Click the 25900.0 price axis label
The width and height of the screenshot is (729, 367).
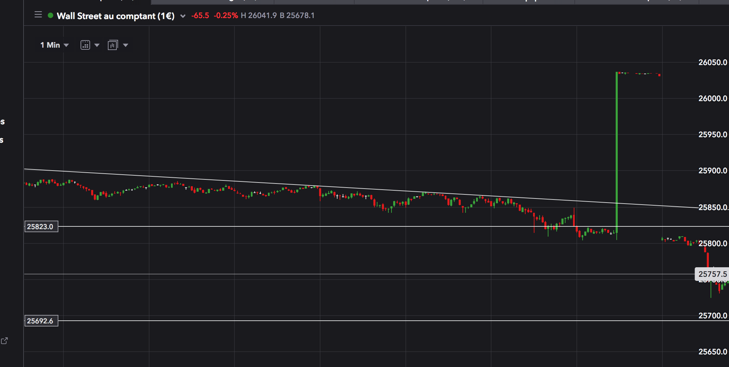point(713,171)
